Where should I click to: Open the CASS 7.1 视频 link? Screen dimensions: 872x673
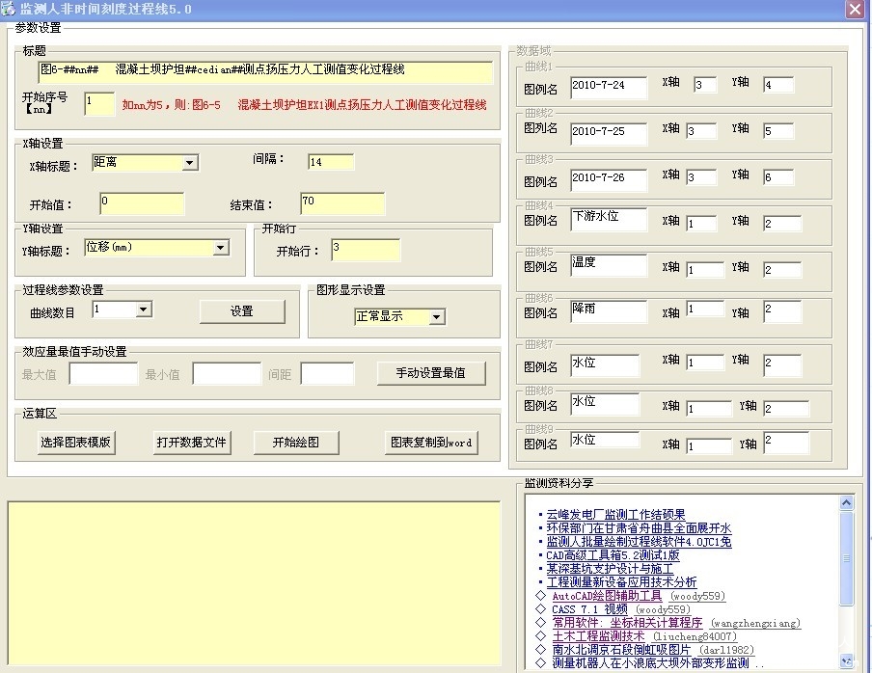tap(589, 609)
